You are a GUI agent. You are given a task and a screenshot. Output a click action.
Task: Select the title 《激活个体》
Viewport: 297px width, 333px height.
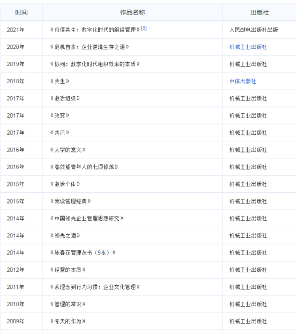tap(65, 184)
